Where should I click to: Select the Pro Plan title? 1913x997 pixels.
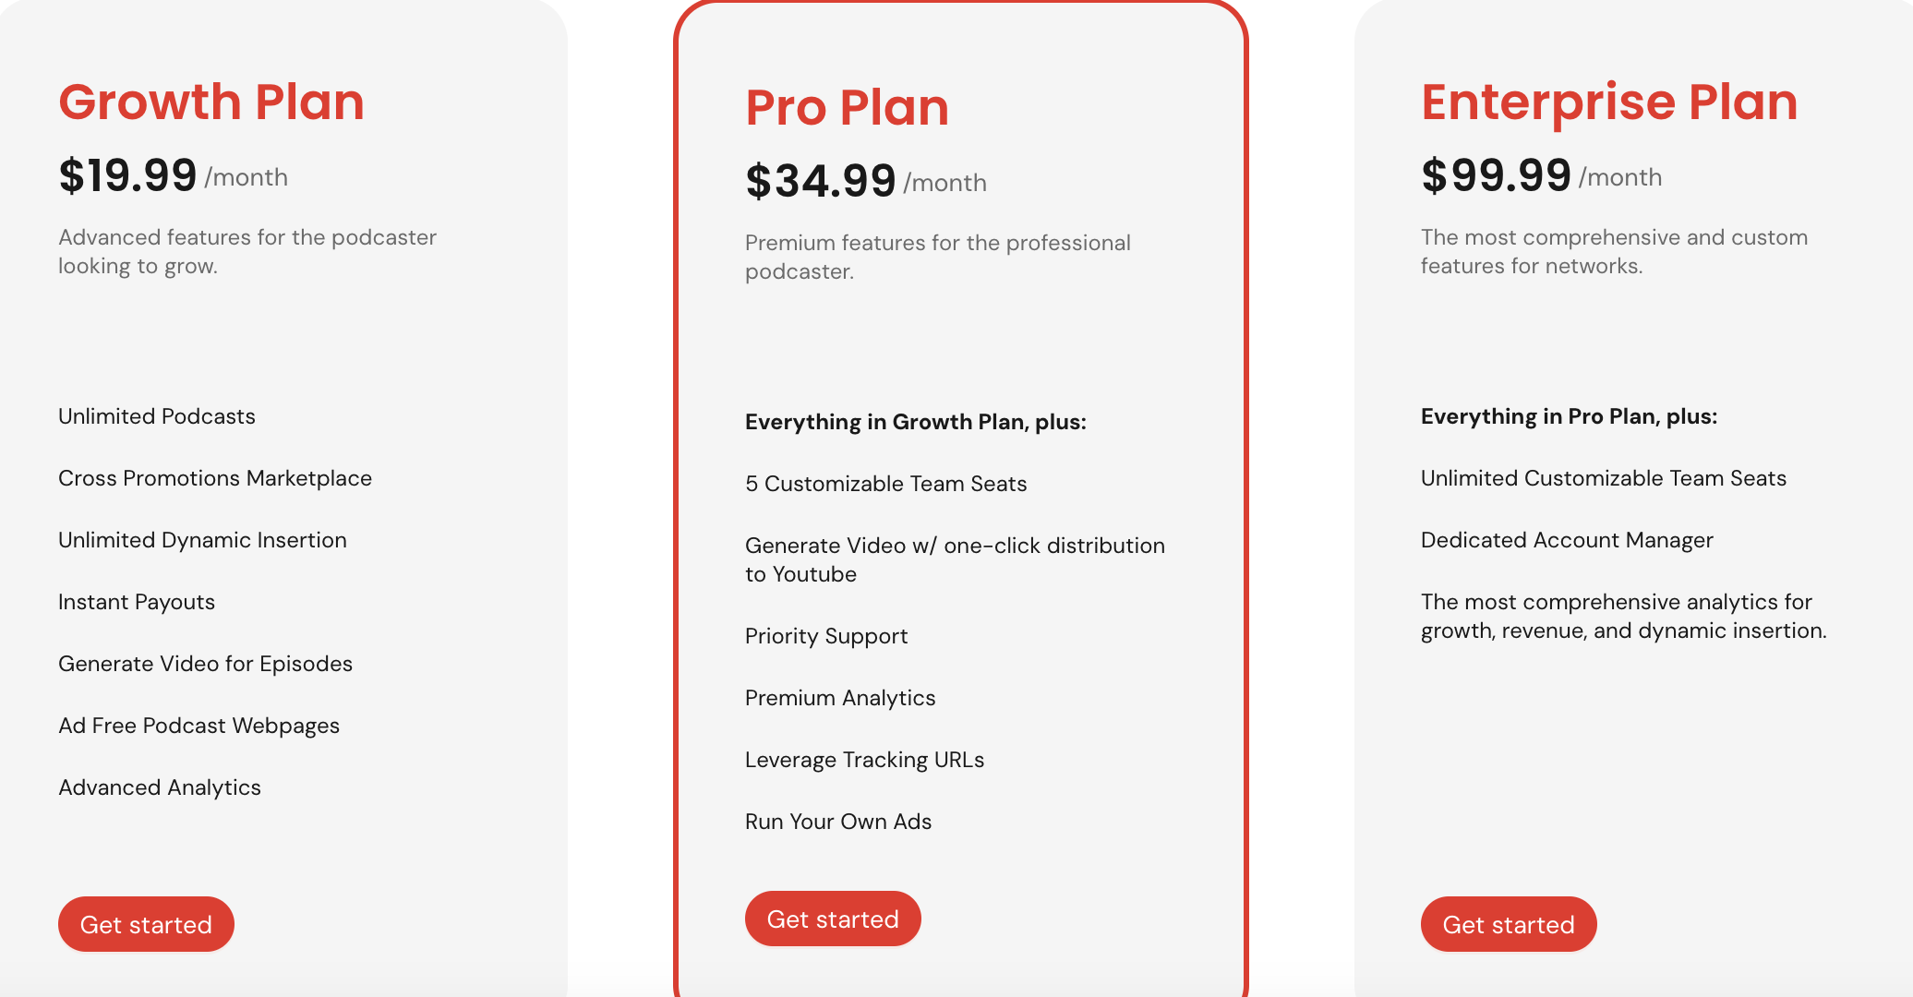tap(847, 107)
